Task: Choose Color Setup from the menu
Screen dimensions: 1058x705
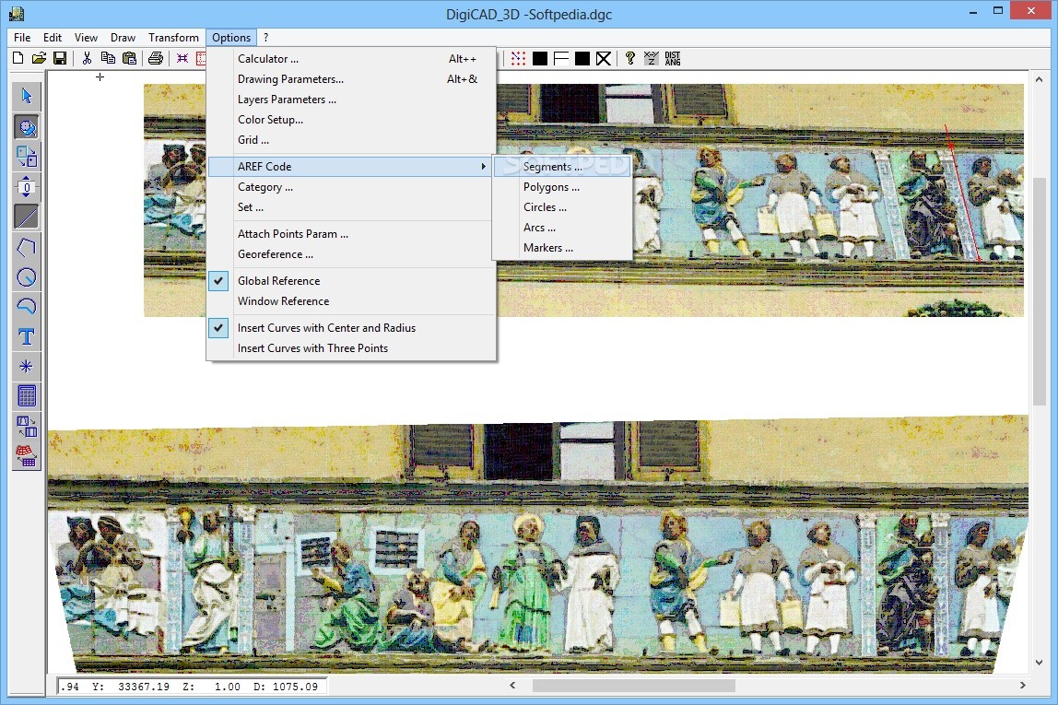Action: [x=351, y=120]
